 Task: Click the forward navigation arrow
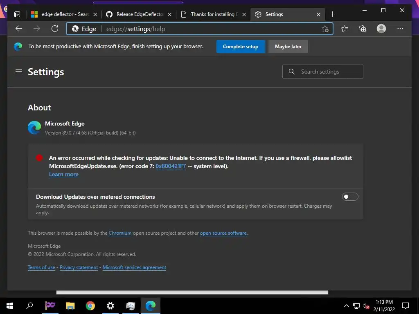tap(37, 29)
